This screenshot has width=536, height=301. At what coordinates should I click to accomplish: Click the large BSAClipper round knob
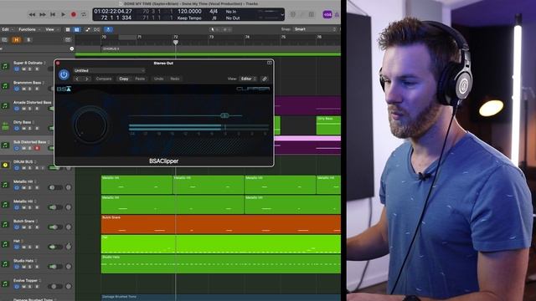90,125
